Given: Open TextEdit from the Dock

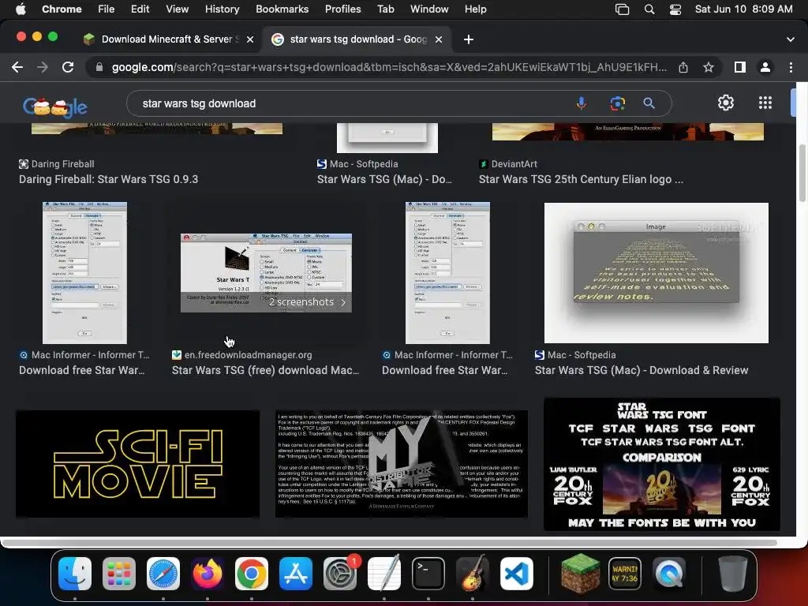Looking at the screenshot, I should pyautogui.click(x=384, y=574).
